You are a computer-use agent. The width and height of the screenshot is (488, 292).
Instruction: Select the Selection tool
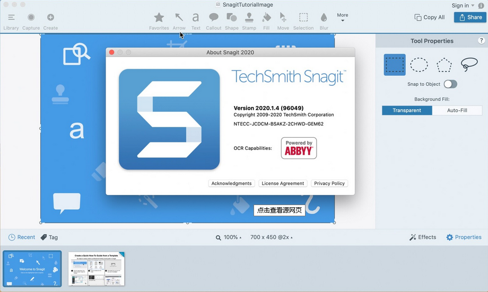[x=303, y=21]
